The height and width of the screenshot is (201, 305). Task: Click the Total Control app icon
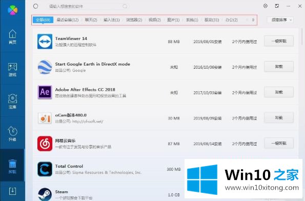45,169
